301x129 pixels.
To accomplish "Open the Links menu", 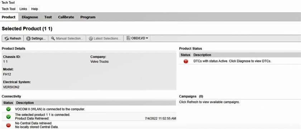I will click(23, 9).
